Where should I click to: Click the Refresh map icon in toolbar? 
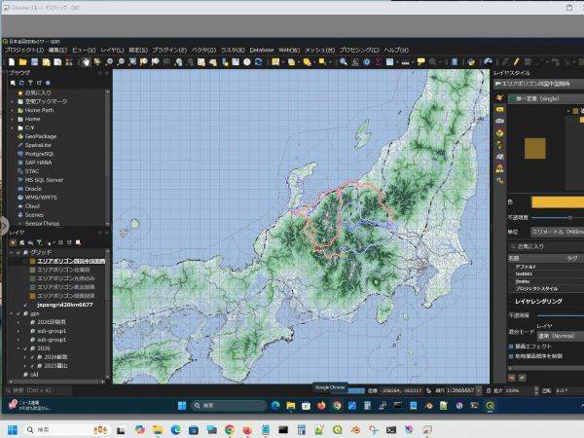259,62
